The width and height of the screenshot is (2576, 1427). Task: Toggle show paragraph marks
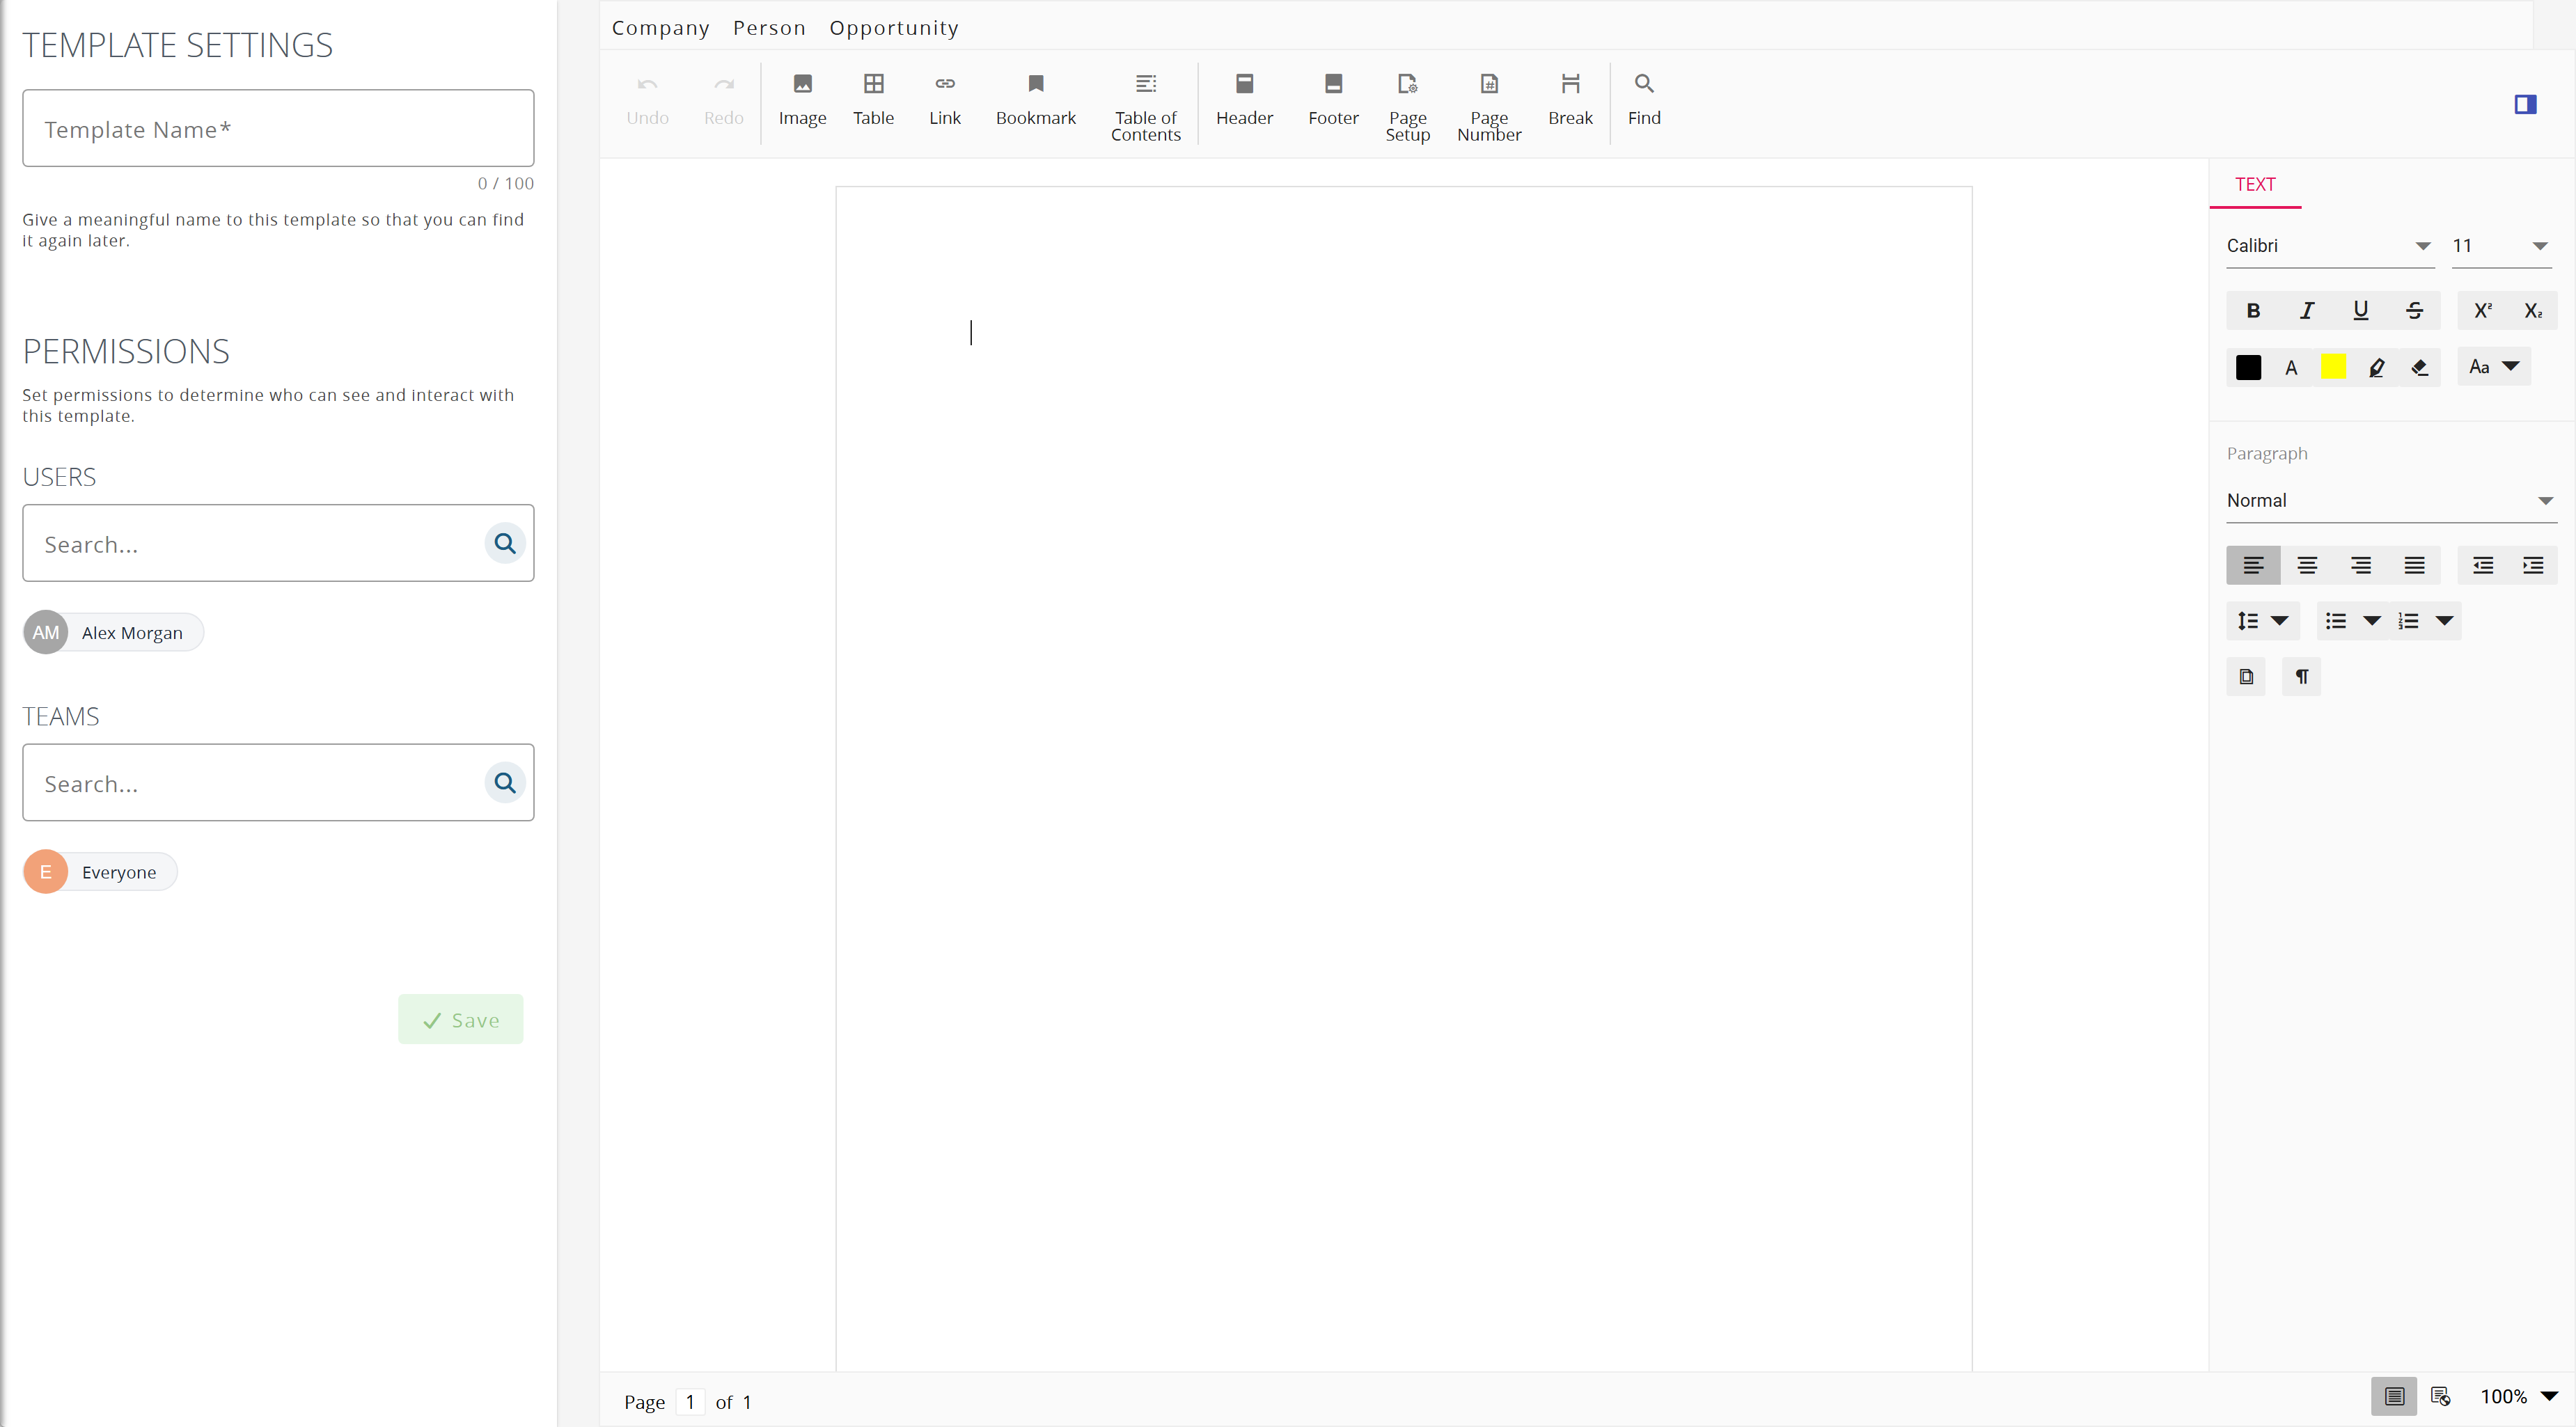(2301, 676)
